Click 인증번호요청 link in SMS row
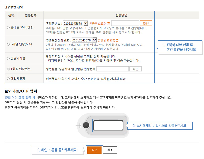204x159 pixels. click(98, 23)
